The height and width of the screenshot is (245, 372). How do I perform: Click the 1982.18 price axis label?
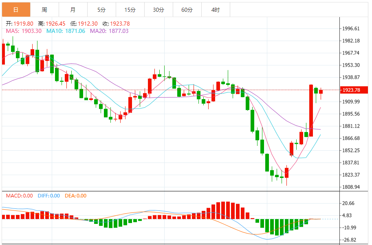pyautogui.click(x=351, y=41)
